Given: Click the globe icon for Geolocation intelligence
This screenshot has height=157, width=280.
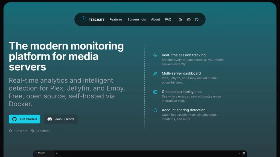Looking at the screenshot, I should coord(155,92).
